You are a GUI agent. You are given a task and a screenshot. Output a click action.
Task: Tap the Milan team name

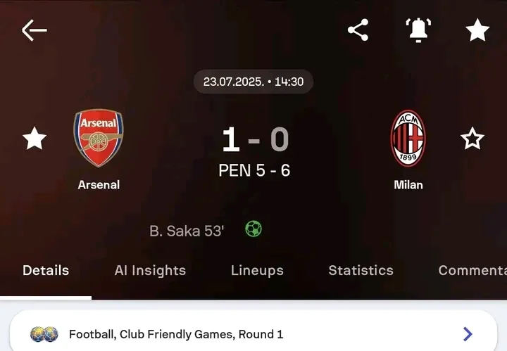pyautogui.click(x=408, y=185)
